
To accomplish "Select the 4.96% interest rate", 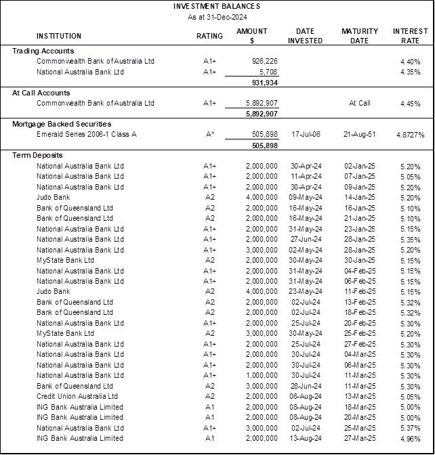I will 411,439.
